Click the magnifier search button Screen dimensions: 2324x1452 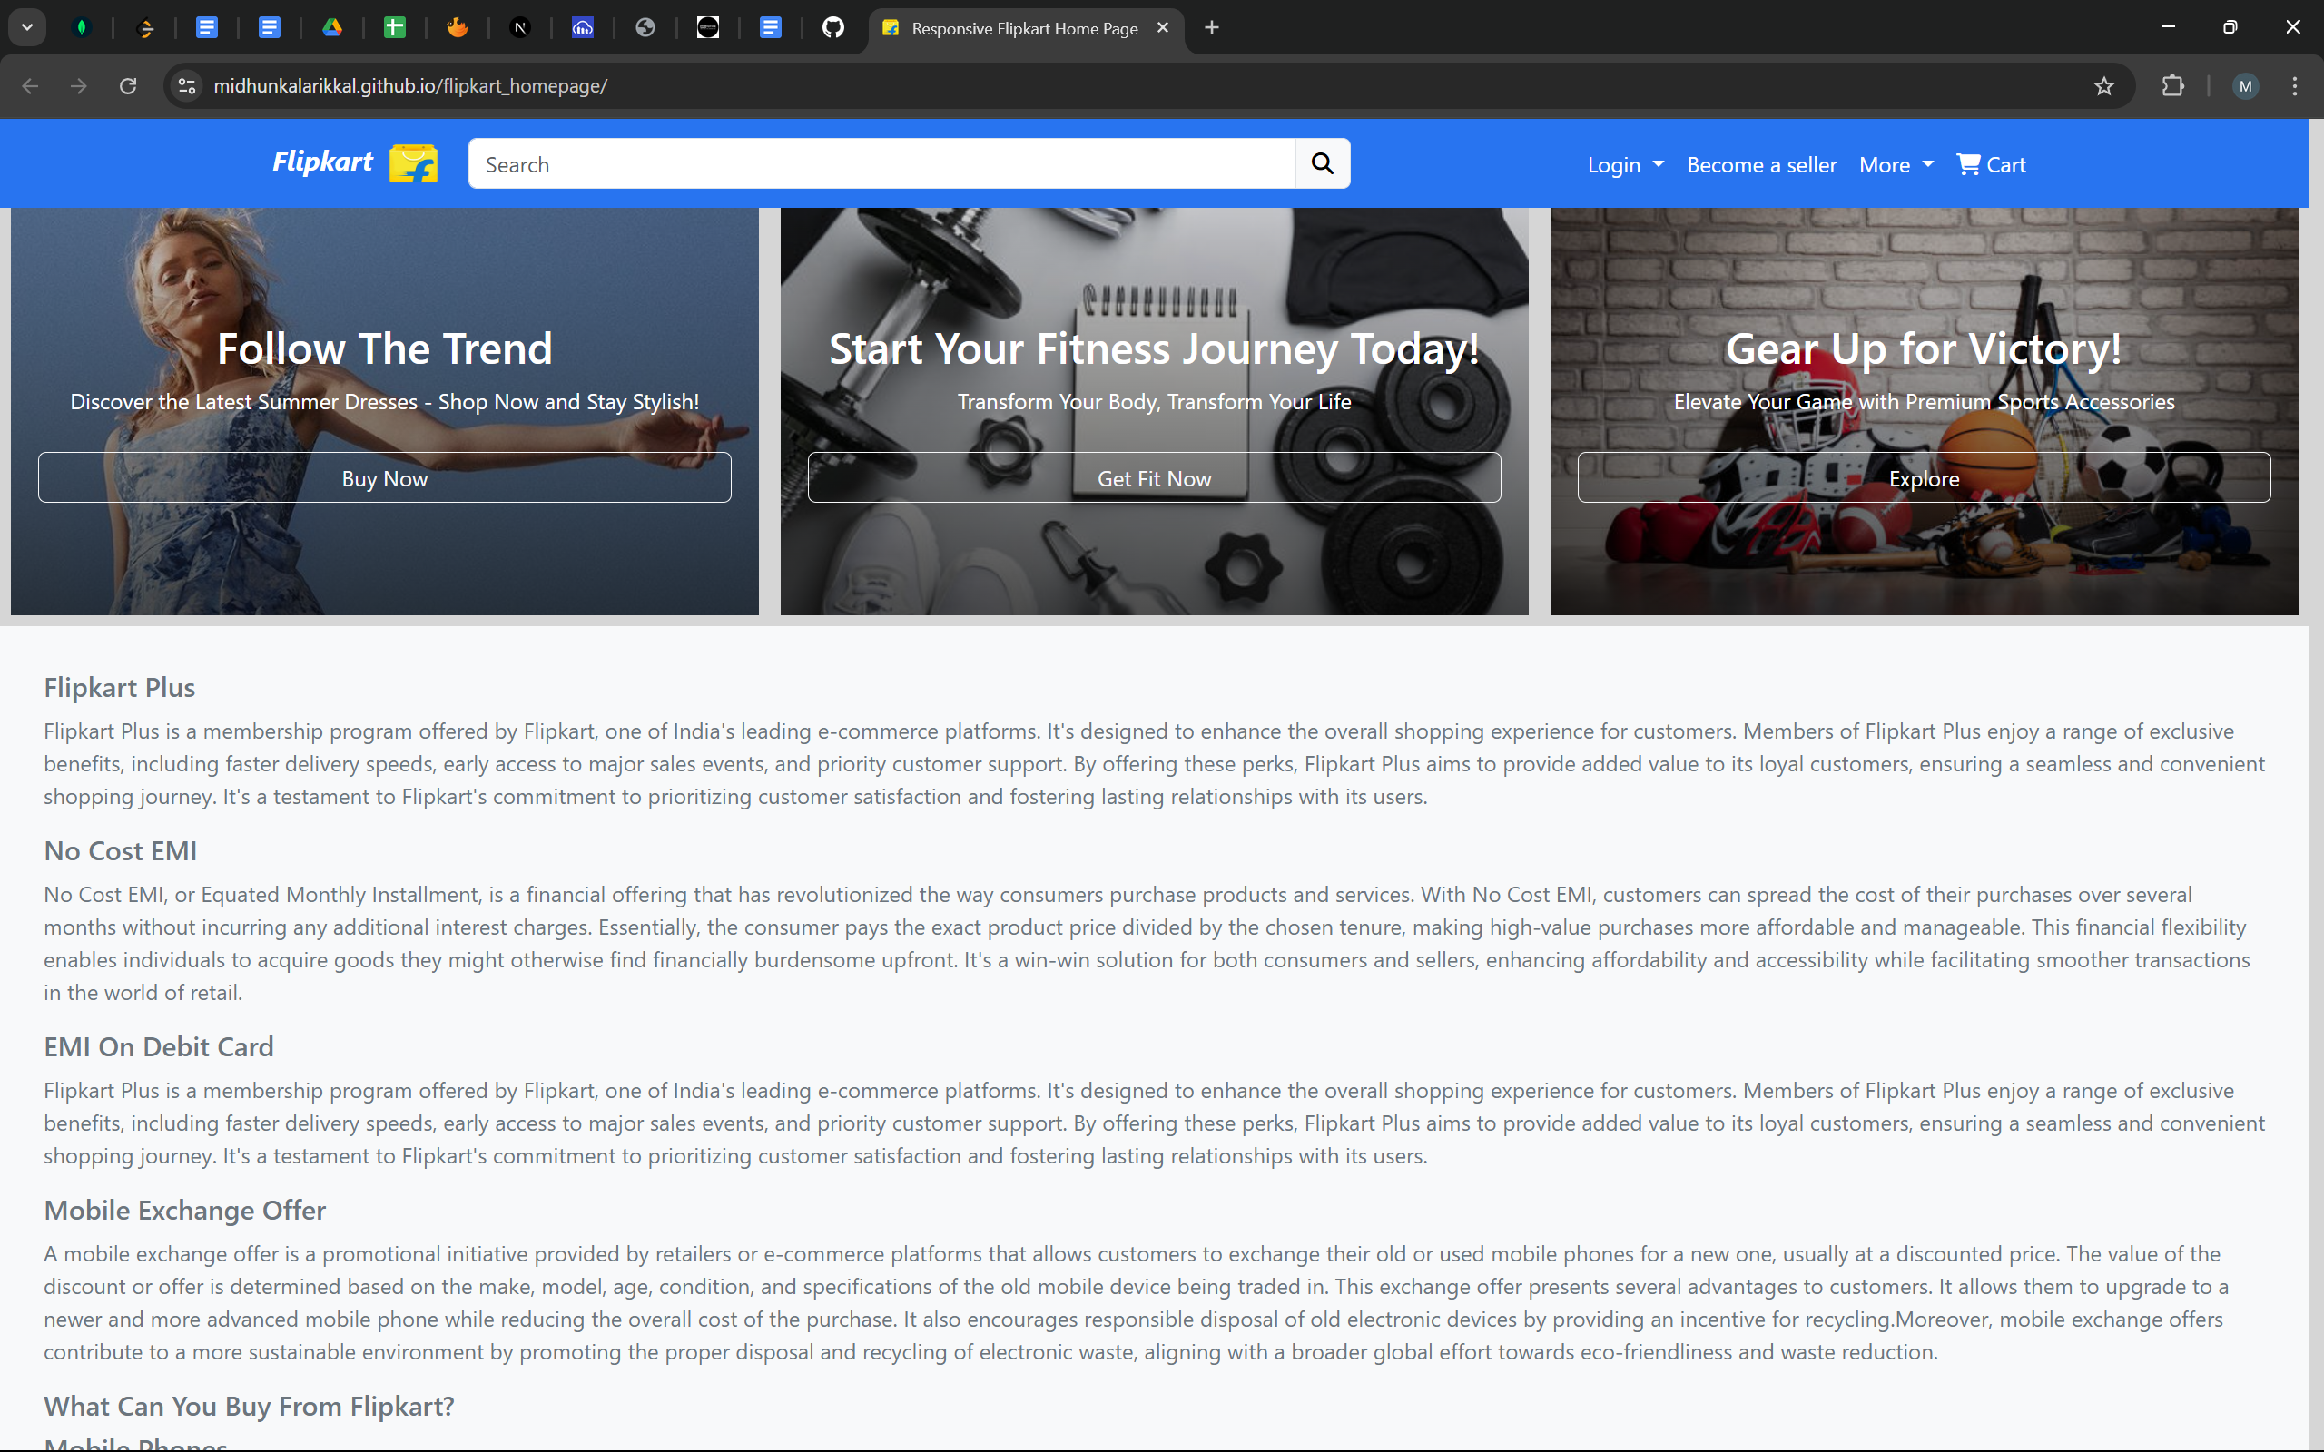point(1323,164)
